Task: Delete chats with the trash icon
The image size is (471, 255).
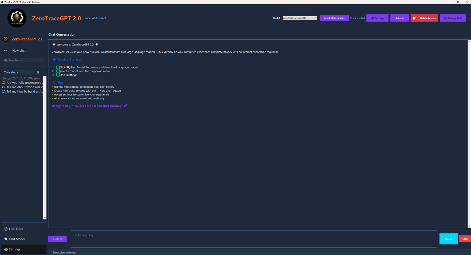Action: click(x=38, y=72)
